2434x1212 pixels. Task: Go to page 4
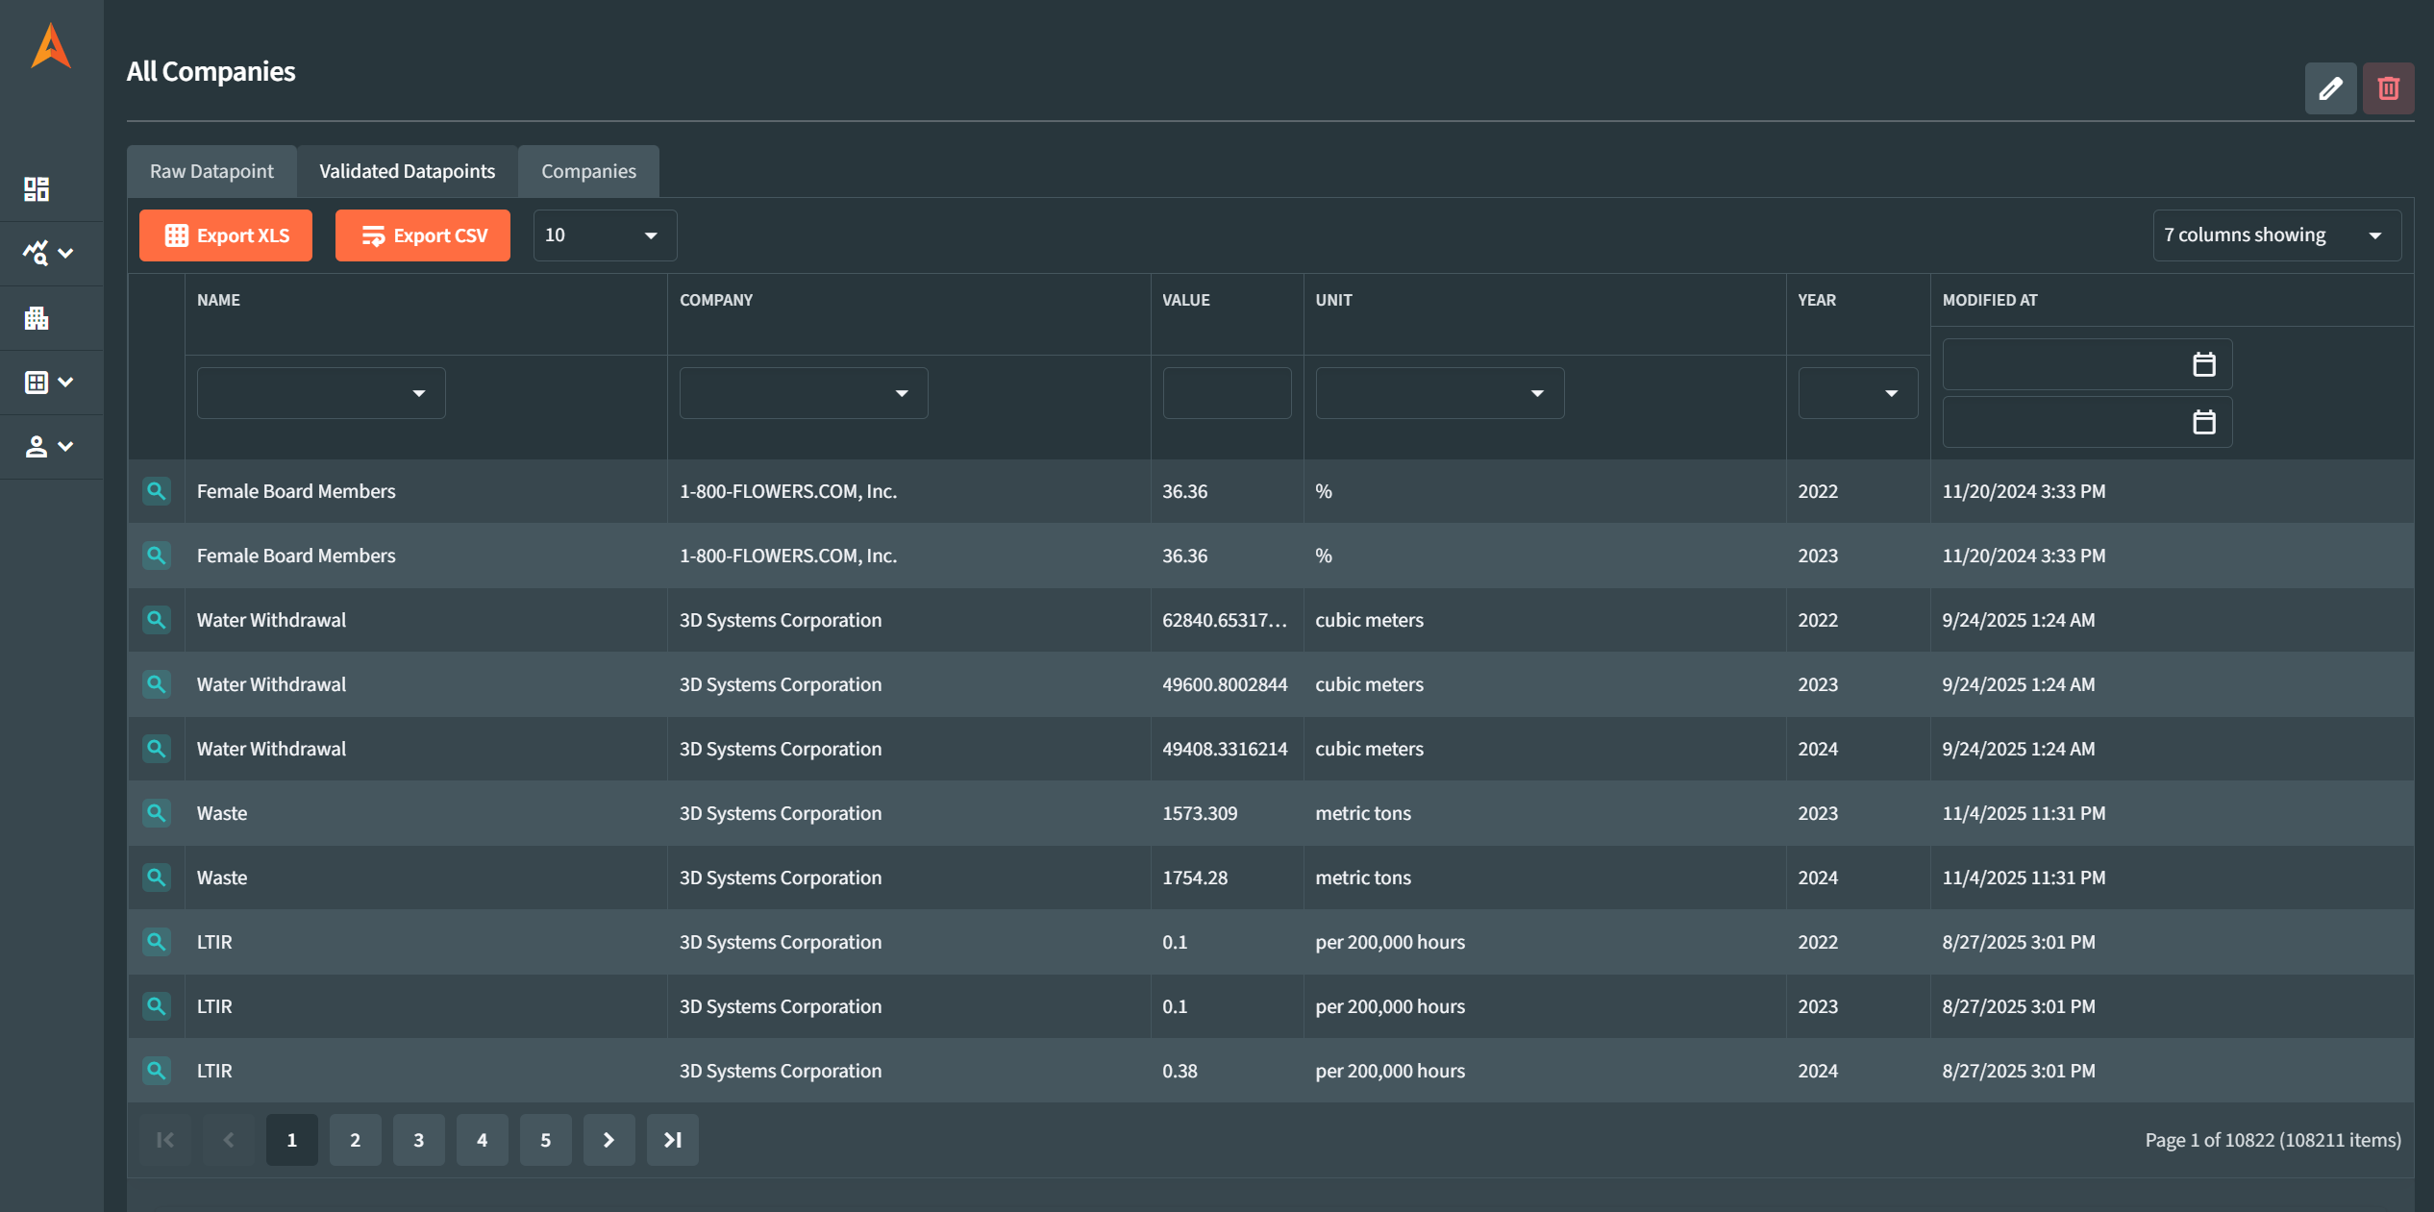click(482, 1140)
